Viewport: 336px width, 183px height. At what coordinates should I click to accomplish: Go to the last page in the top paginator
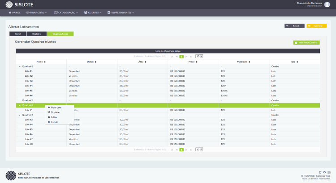coord(191,57)
